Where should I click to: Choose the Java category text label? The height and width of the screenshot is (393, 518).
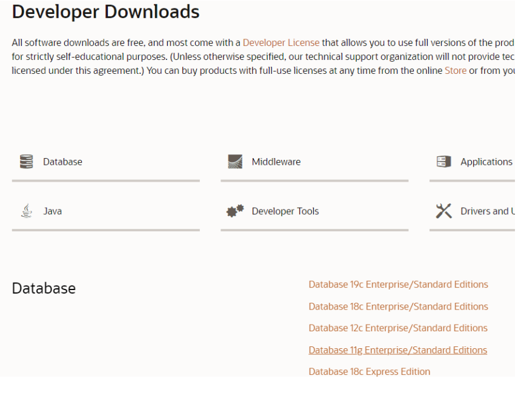52,211
